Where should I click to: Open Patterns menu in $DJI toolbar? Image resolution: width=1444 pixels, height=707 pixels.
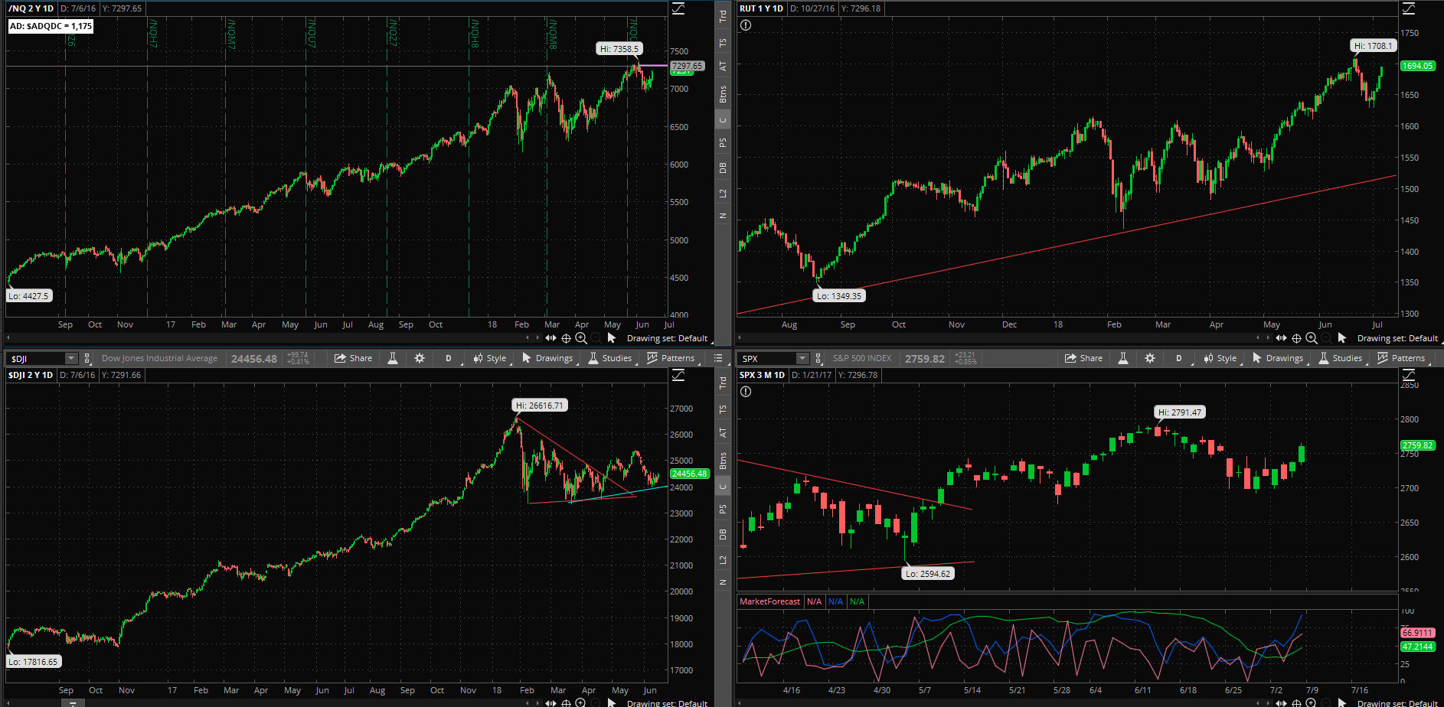[x=671, y=358]
